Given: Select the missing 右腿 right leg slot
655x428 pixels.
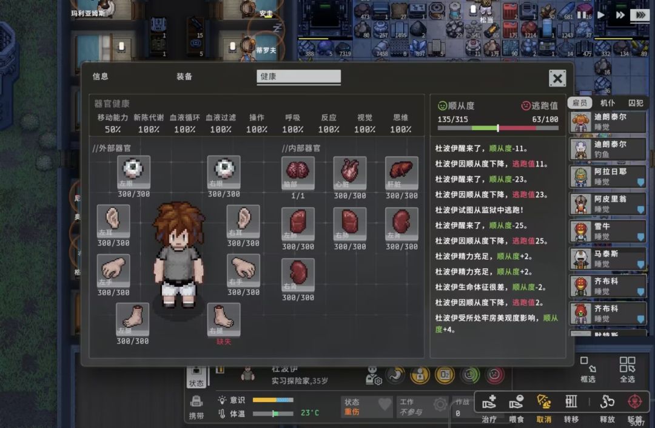Looking at the screenshot, I should click(223, 319).
